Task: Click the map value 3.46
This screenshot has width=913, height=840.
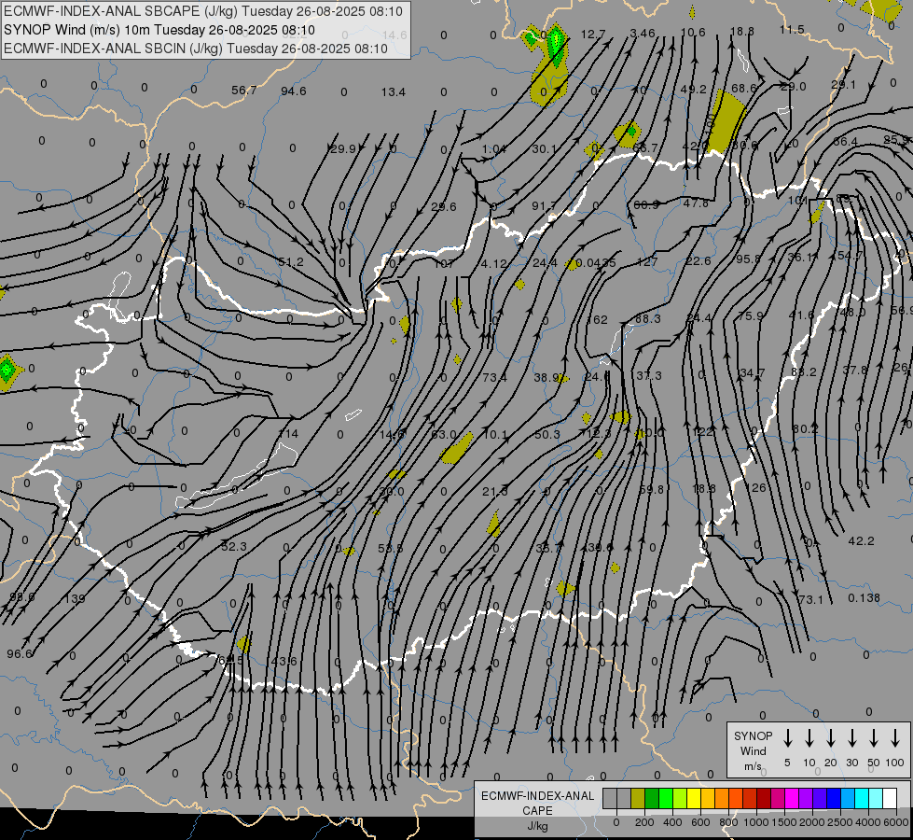Action: [x=643, y=34]
